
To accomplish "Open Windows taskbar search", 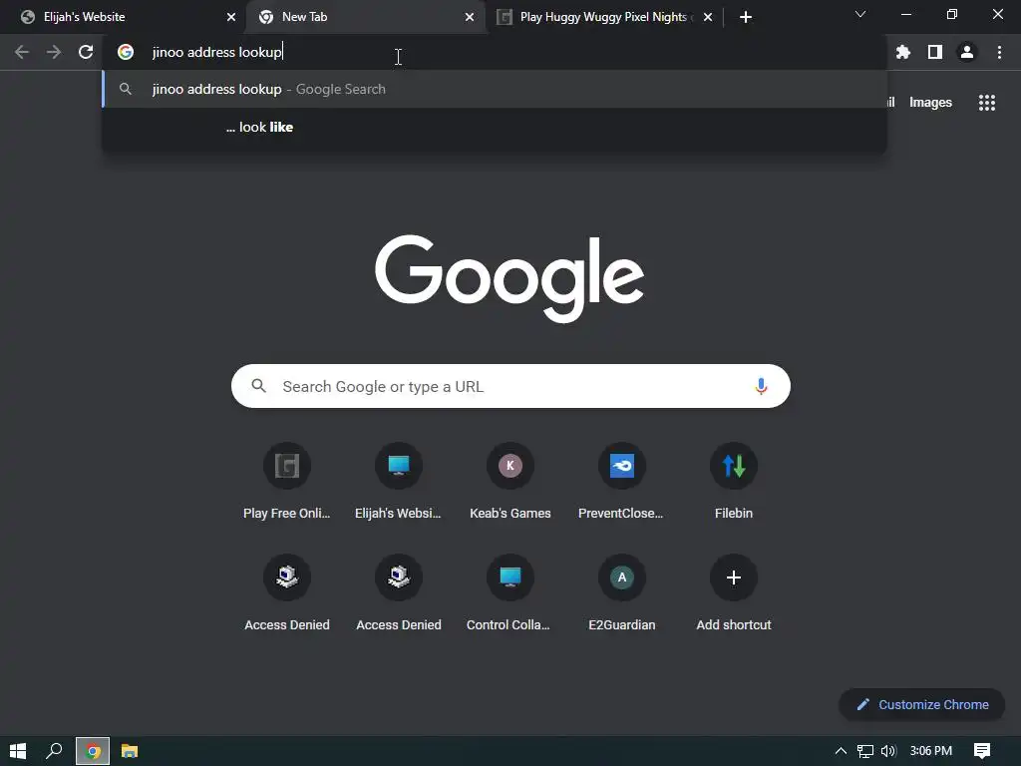I will click(54, 751).
